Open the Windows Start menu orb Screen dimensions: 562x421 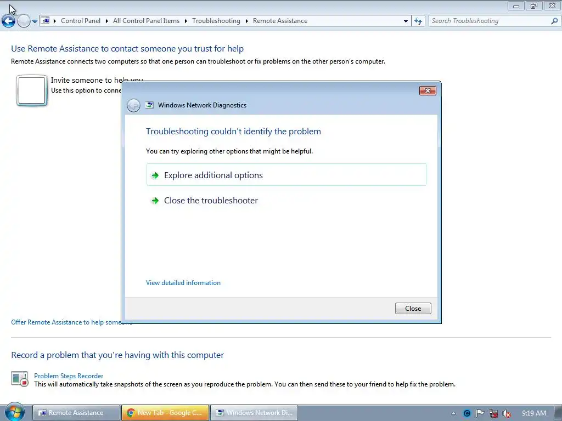(14, 412)
